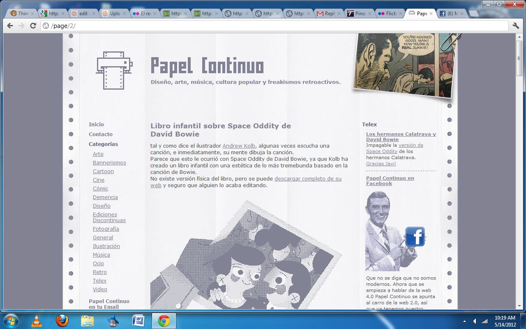Click the 'Telex' sidebar heading

369,124
